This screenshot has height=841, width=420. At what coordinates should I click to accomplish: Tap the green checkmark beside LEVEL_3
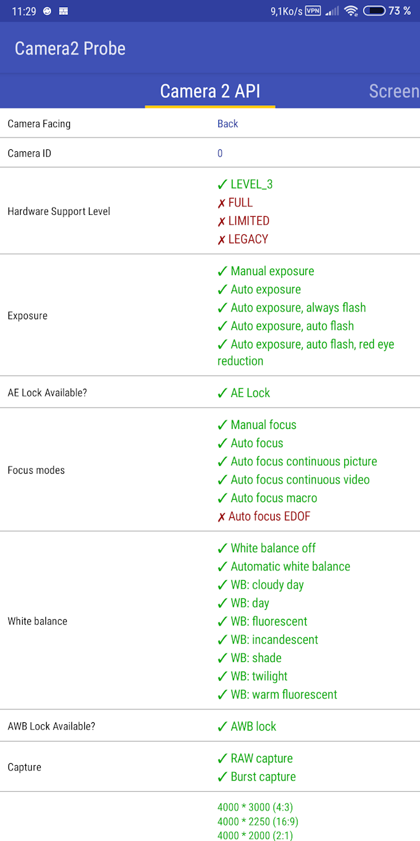tap(222, 184)
